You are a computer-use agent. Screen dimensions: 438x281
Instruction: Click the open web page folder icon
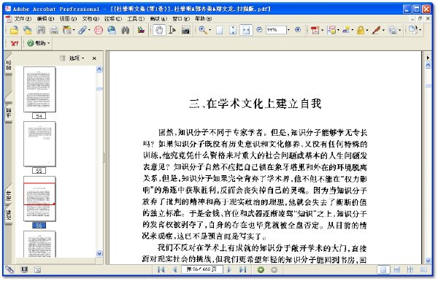28,30
